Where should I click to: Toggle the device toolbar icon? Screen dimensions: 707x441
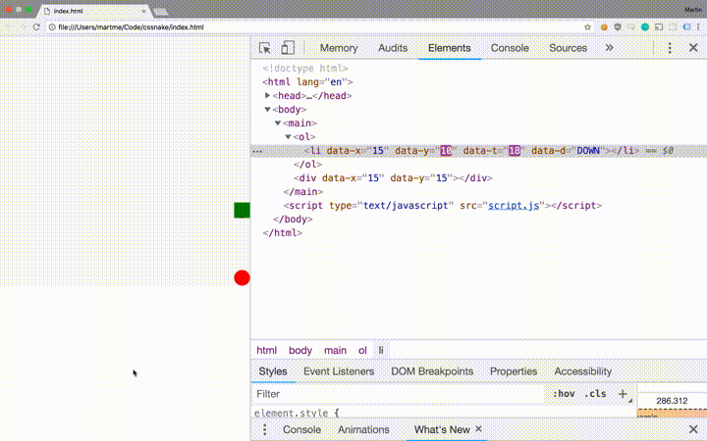pyautogui.click(x=288, y=48)
